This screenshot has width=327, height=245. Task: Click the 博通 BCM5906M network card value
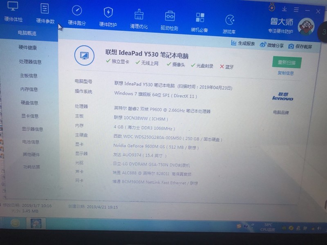click(x=155, y=182)
